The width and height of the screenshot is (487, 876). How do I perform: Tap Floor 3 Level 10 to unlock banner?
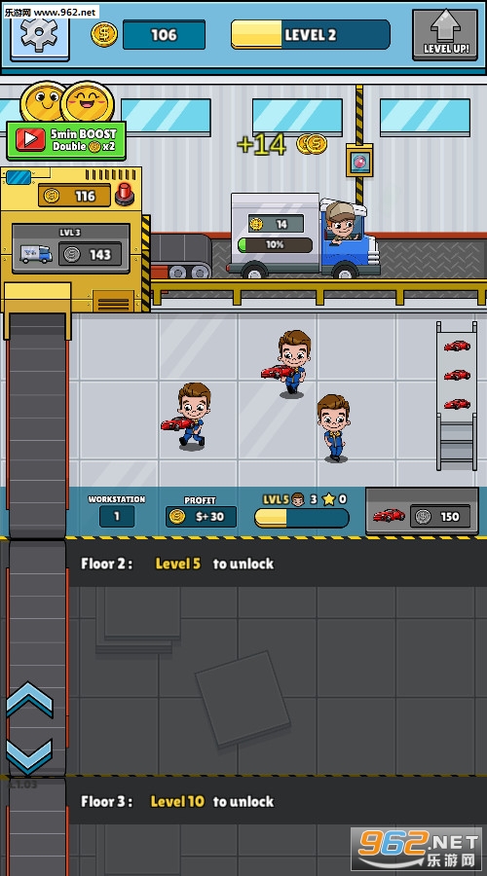[x=276, y=801]
